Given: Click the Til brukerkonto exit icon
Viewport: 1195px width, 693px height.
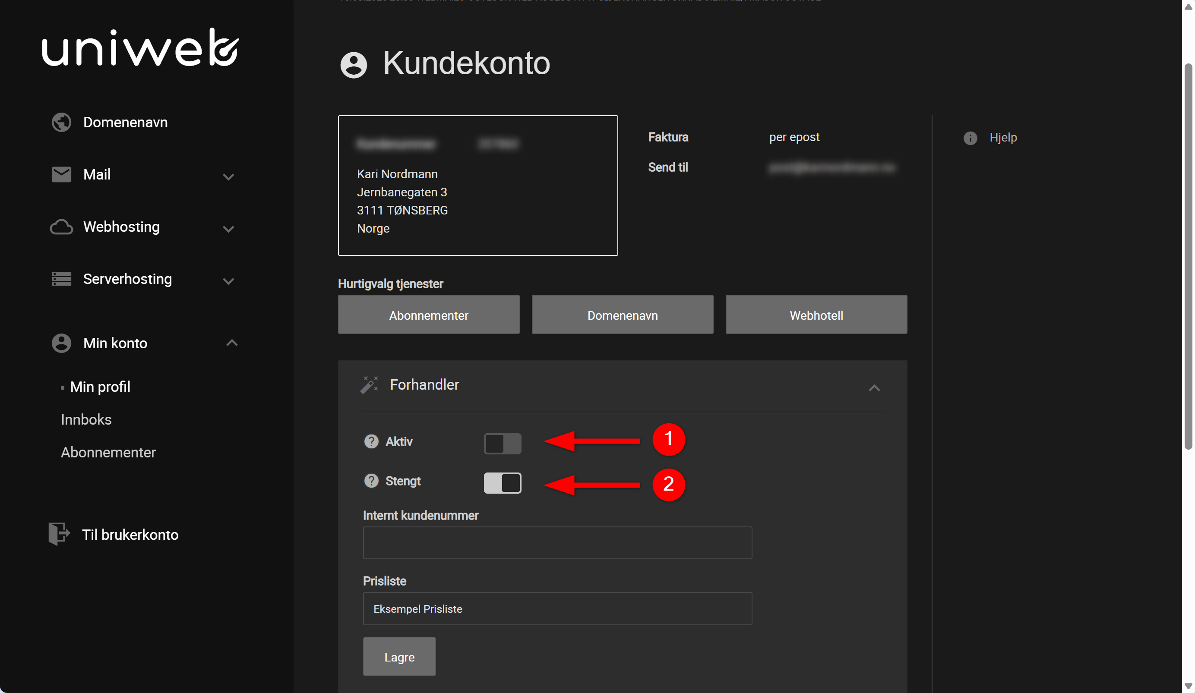Looking at the screenshot, I should (x=59, y=534).
